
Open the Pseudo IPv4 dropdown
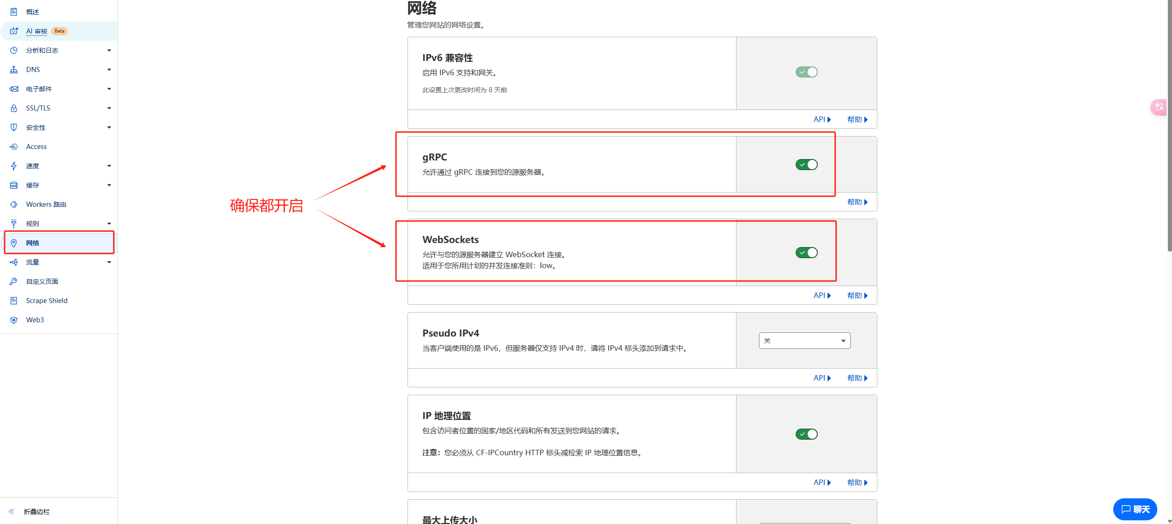(x=804, y=341)
